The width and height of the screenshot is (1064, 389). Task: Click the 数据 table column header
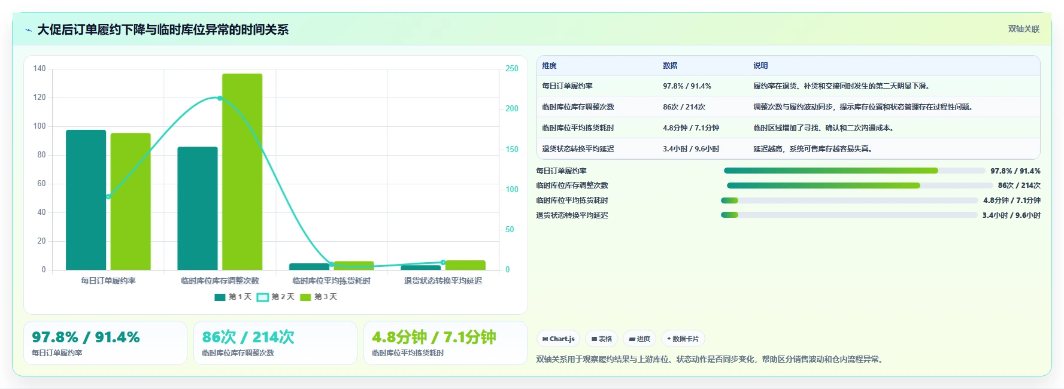coord(670,66)
